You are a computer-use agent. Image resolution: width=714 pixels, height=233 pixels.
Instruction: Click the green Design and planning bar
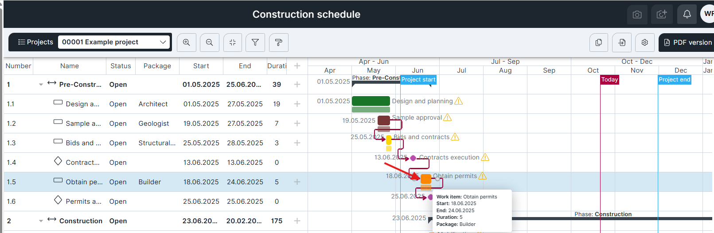pos(371,101)
